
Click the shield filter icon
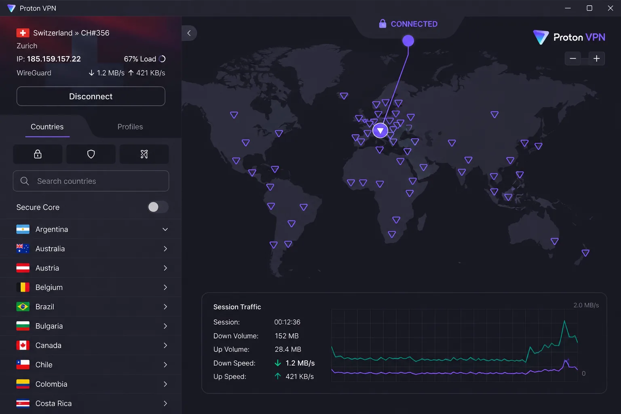[x=91, y=154]
